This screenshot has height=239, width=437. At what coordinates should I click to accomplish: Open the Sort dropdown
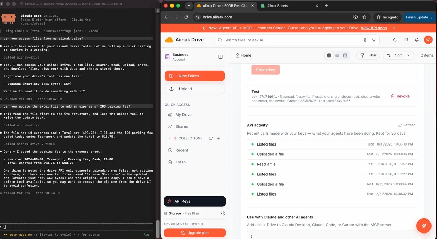(x=398, y=55)
